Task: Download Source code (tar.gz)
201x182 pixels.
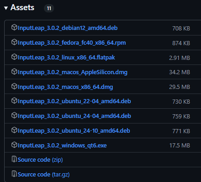Action: click(43, 175)
